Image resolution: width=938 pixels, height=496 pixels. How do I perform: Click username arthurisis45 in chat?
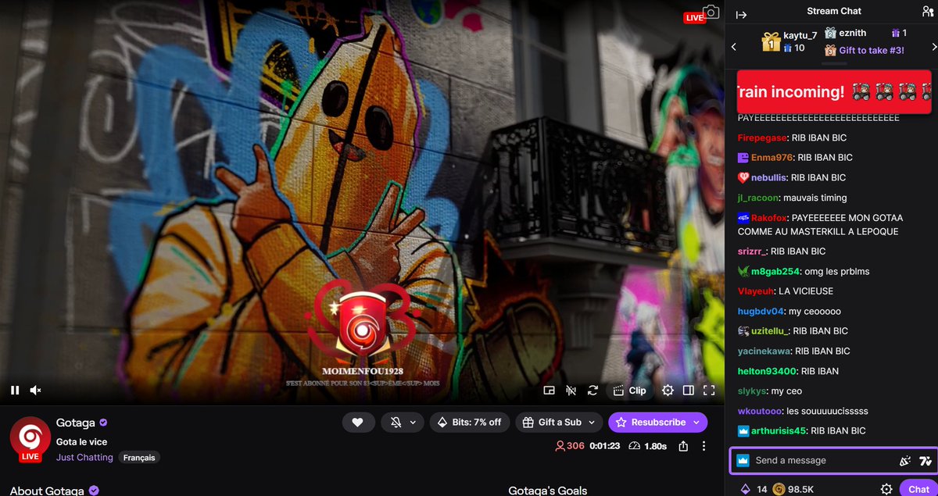[779, 431]
